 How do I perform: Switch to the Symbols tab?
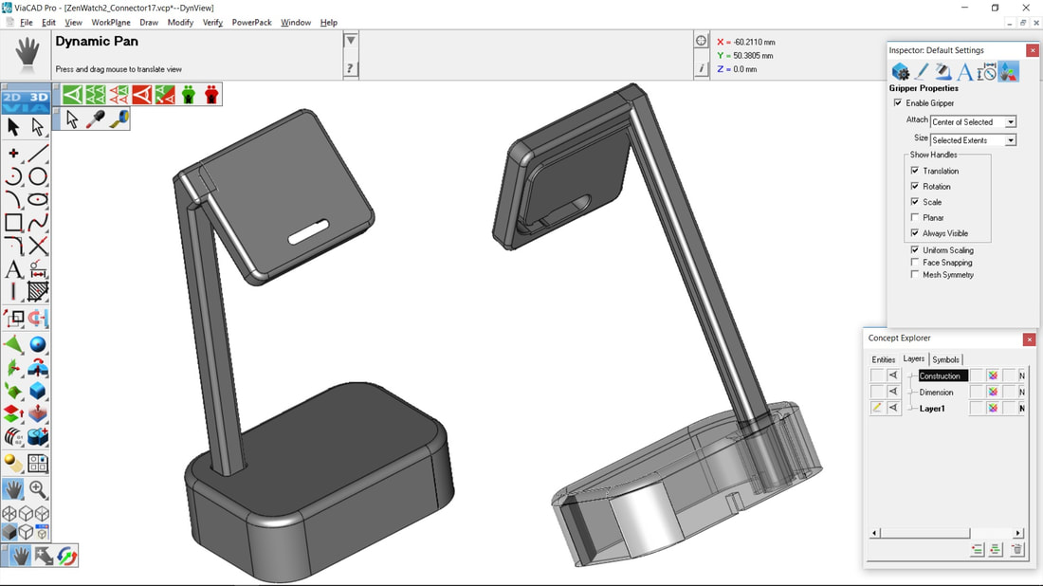(x=945, y=359)
